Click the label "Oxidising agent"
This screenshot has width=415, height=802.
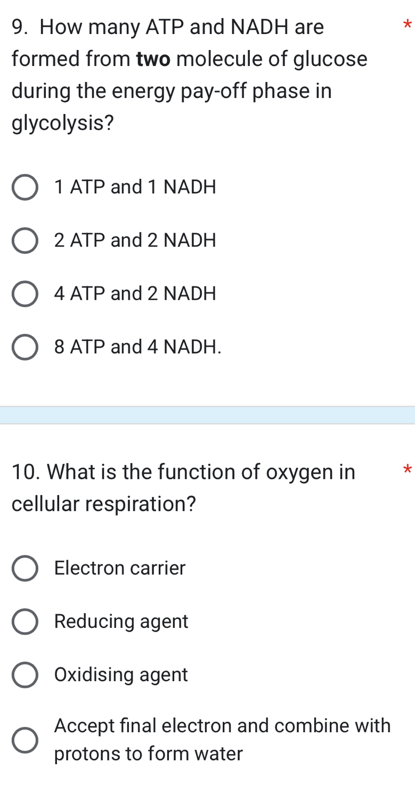coord(121,675)
